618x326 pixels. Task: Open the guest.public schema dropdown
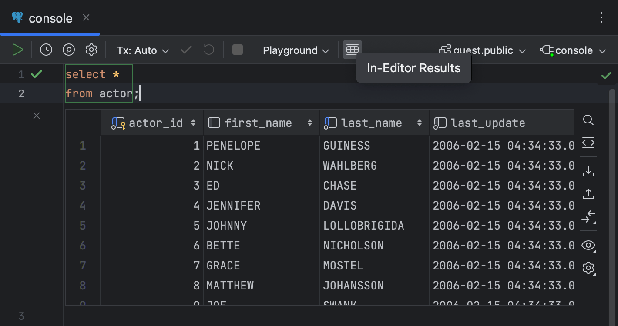482,50
